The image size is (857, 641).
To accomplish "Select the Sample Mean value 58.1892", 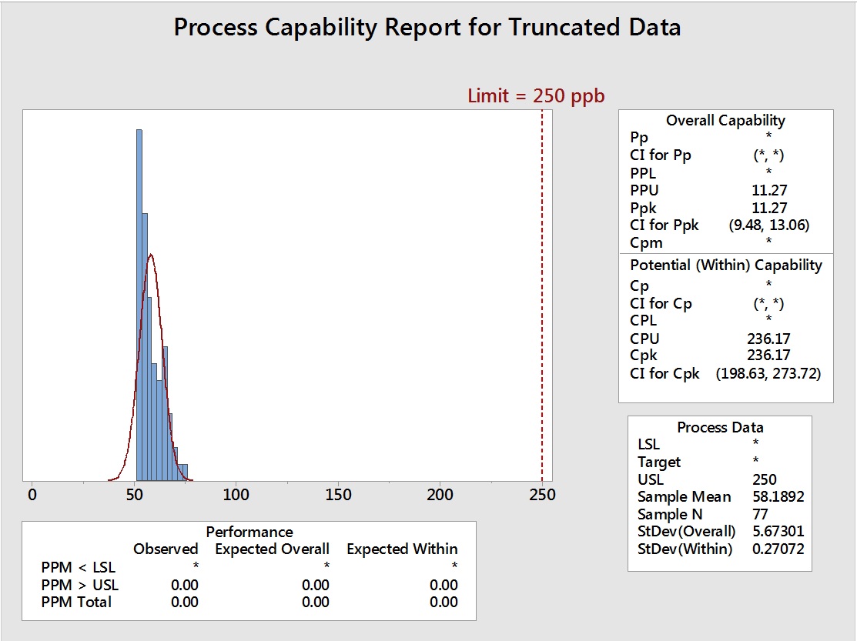I will pyautogui.click(x=778, y=497).
